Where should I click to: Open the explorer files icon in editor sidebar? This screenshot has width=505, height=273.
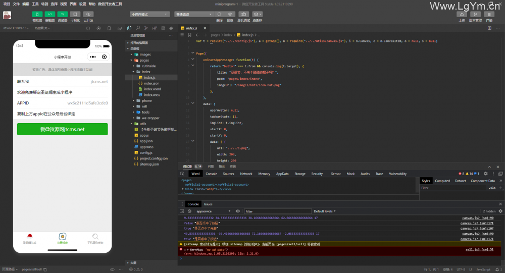tap(129, 28)
